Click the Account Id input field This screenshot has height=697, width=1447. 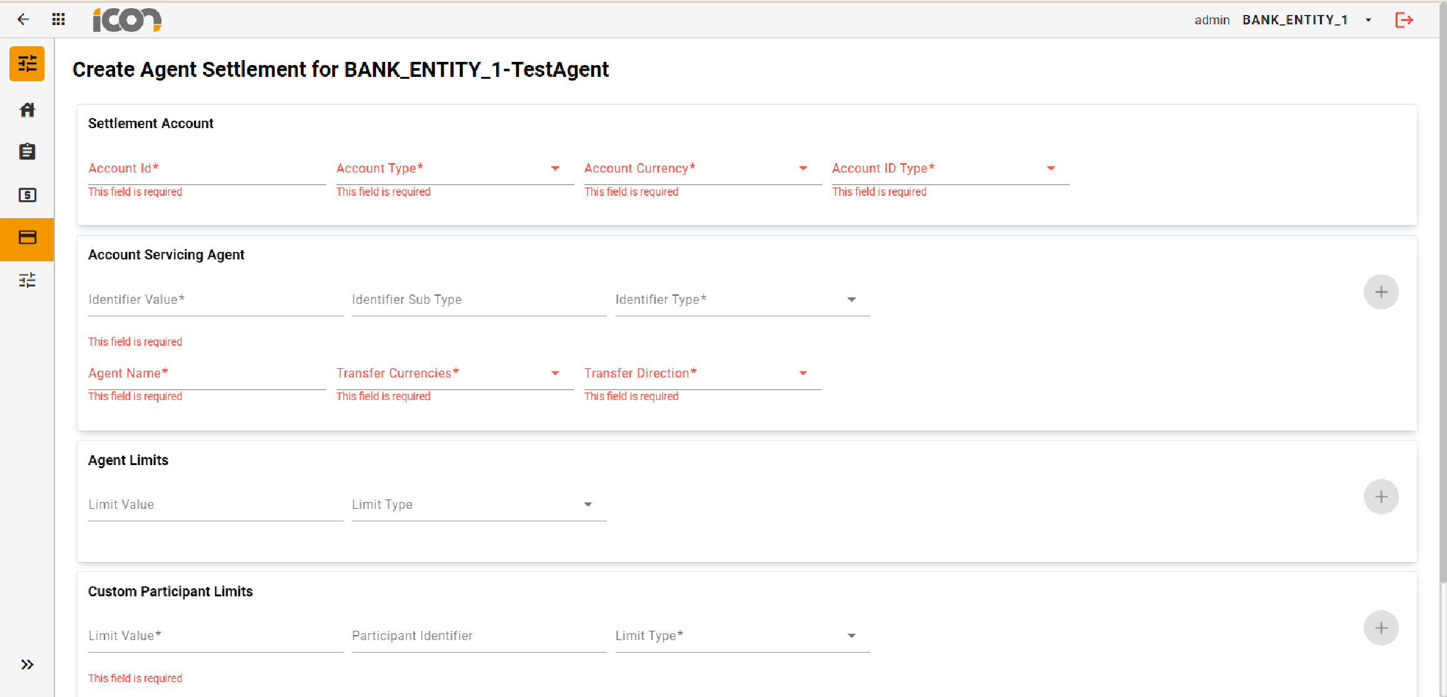coord(206,168)
